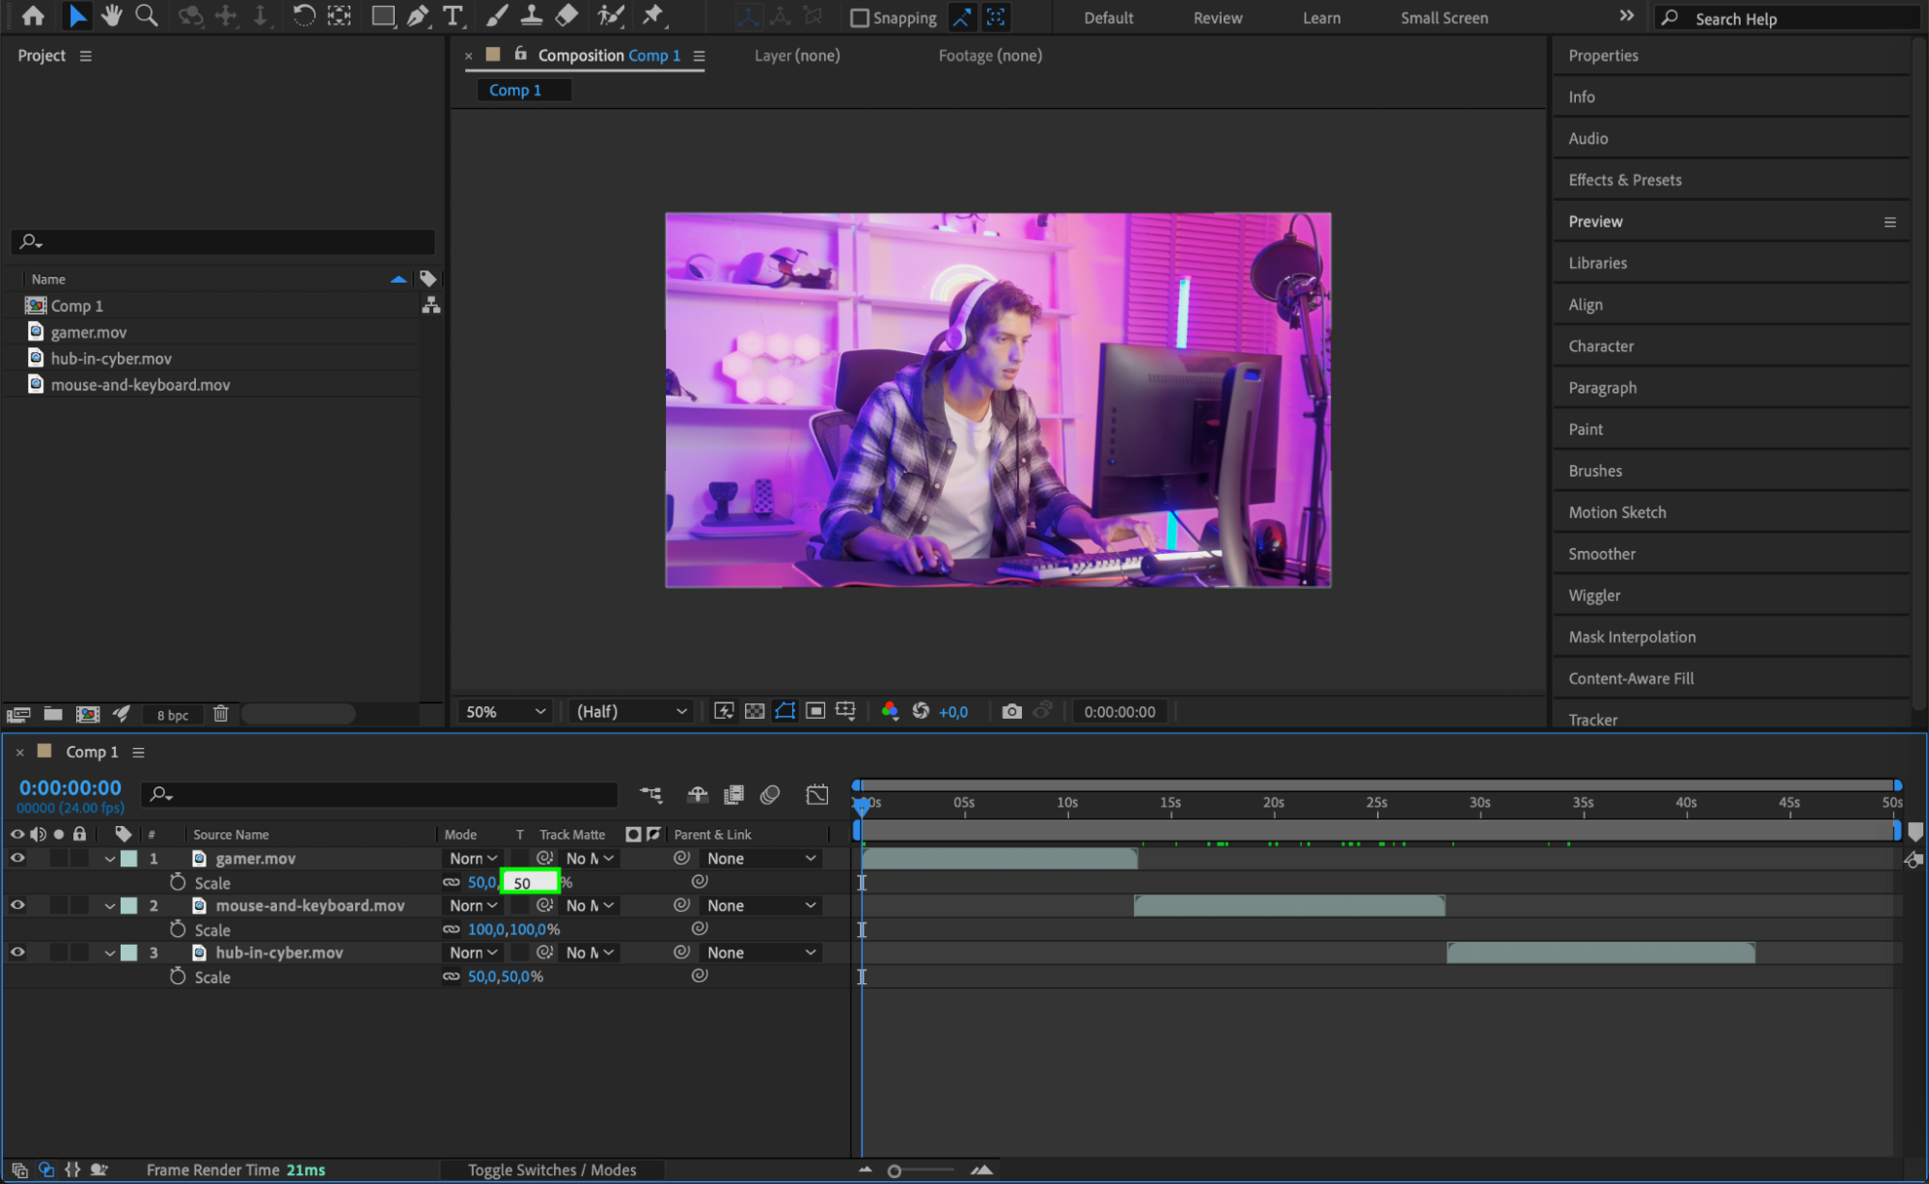Enable the Snapping checkbox

point(859,17)
